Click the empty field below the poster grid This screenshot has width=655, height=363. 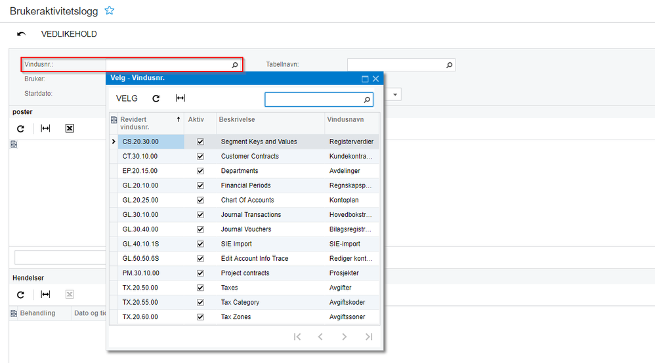[x=60, y=258]
